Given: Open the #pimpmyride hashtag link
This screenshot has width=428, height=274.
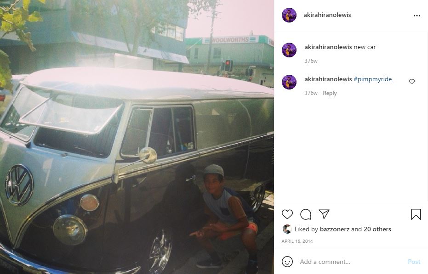Looking at the screenshot, I should pyautogui.click(x=372, y=79).
